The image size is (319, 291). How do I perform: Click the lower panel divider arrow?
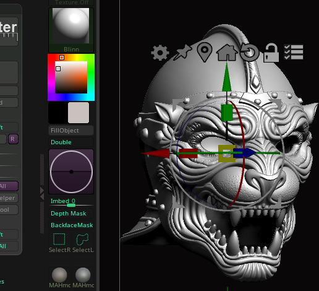click(42, 197)
